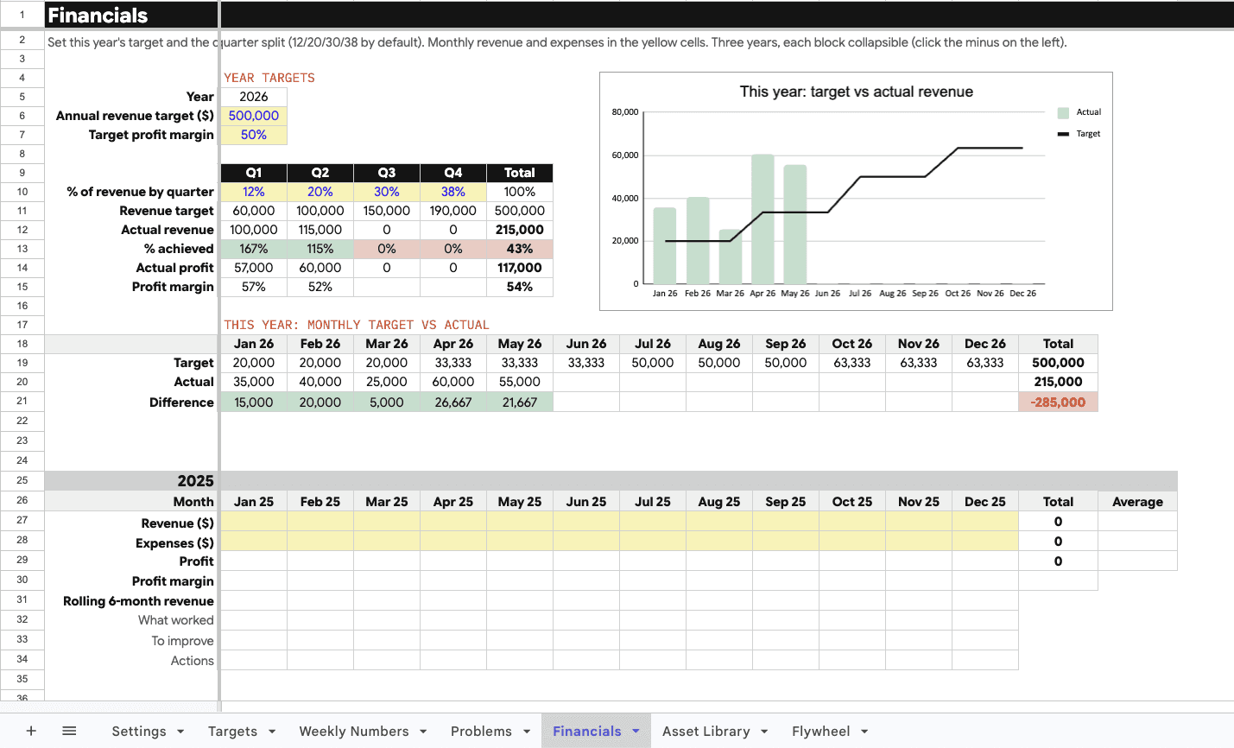Screen dimensions: 1234x748
Task: Select the 2025 section header cell
Action: click(131, 480)
